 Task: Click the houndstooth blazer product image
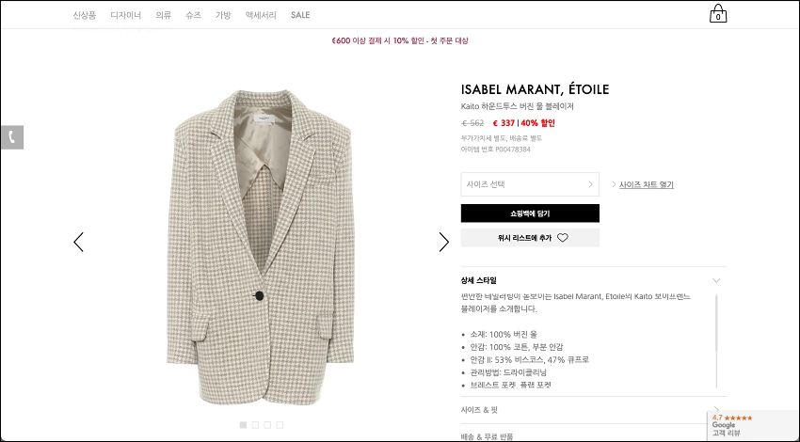260,247
